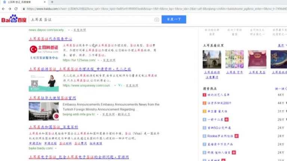This screenshot has height=161, width=287.
Task: Click the V1 verification icon beside uniqueway
Action: [120, 85]
